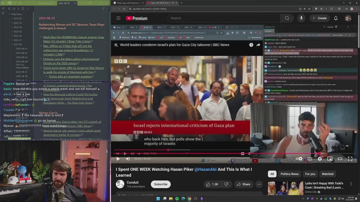Open the Create menu on YouTube
360x202 pixels.
click(x=319, y=18)
